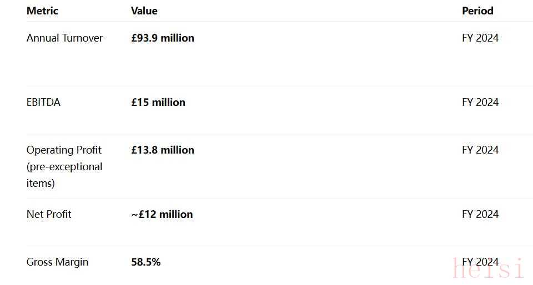The width and height of the screenshot is (533, 285).
Task: Click the EBITDA metric label
Action: click(x=43, y=102)
